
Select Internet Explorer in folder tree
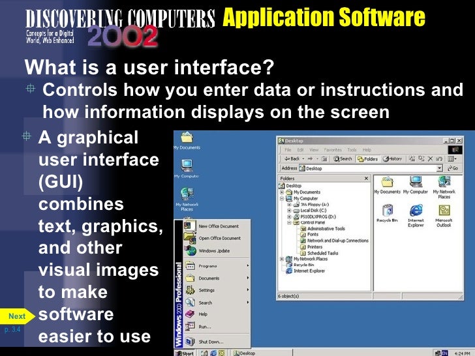click(305, 271)
